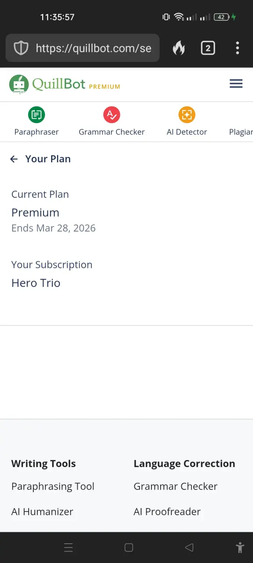Image resolution: width=253 pixels, height=563 pixels.
Task: Select the Plagiarism tab at right edge
Action: (241, 132)
